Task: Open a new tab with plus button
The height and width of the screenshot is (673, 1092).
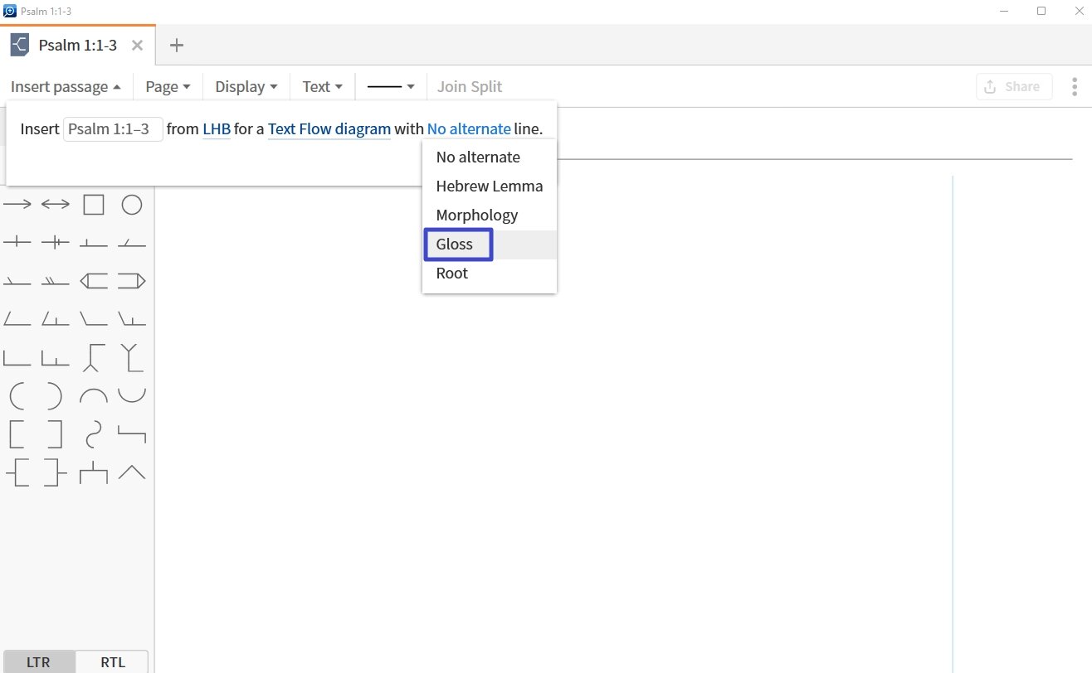Action: pyautogui.click(x=176, y=46)
